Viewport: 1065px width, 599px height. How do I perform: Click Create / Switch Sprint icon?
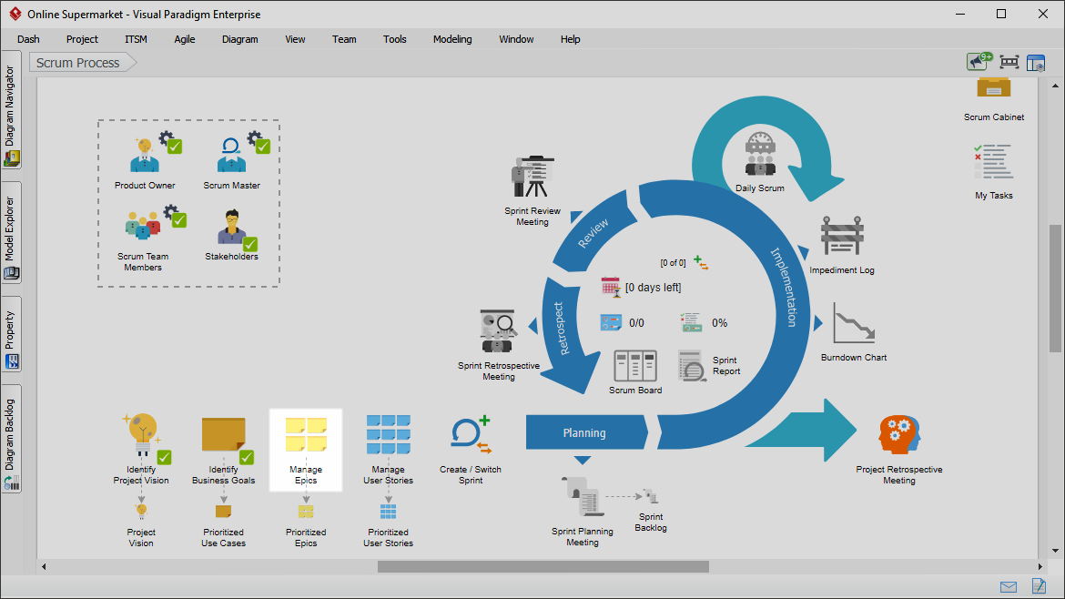[x=471, y=434]
